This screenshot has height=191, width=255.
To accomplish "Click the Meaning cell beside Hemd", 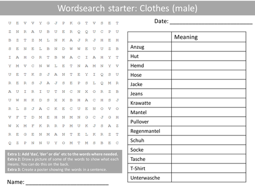I will tap(209, 66).
